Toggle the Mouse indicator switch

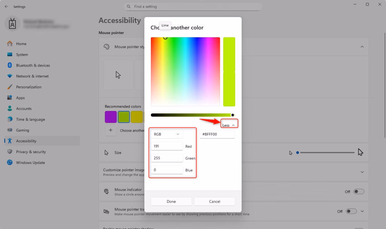(x=358, y=192)
